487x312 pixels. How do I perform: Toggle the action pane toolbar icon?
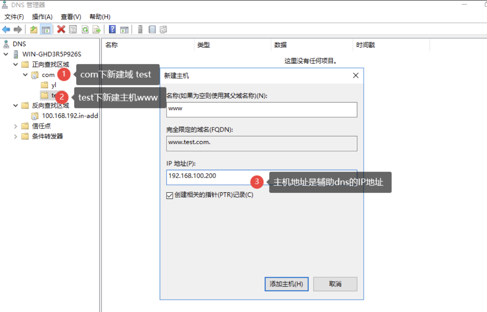pyautogui.click(x=125, y=29)
